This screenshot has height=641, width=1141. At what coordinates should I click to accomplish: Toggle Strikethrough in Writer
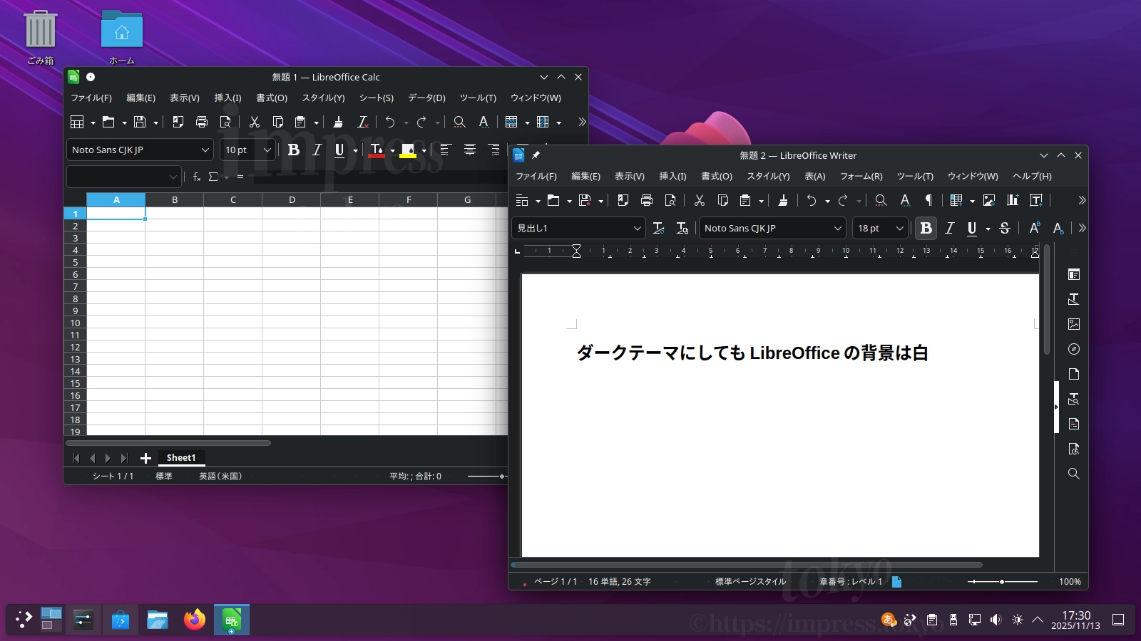coord(1005,228)
